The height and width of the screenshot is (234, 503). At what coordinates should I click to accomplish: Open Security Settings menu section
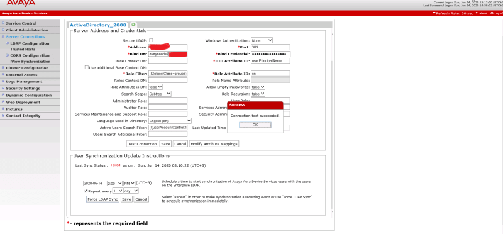tap(23, 88)
